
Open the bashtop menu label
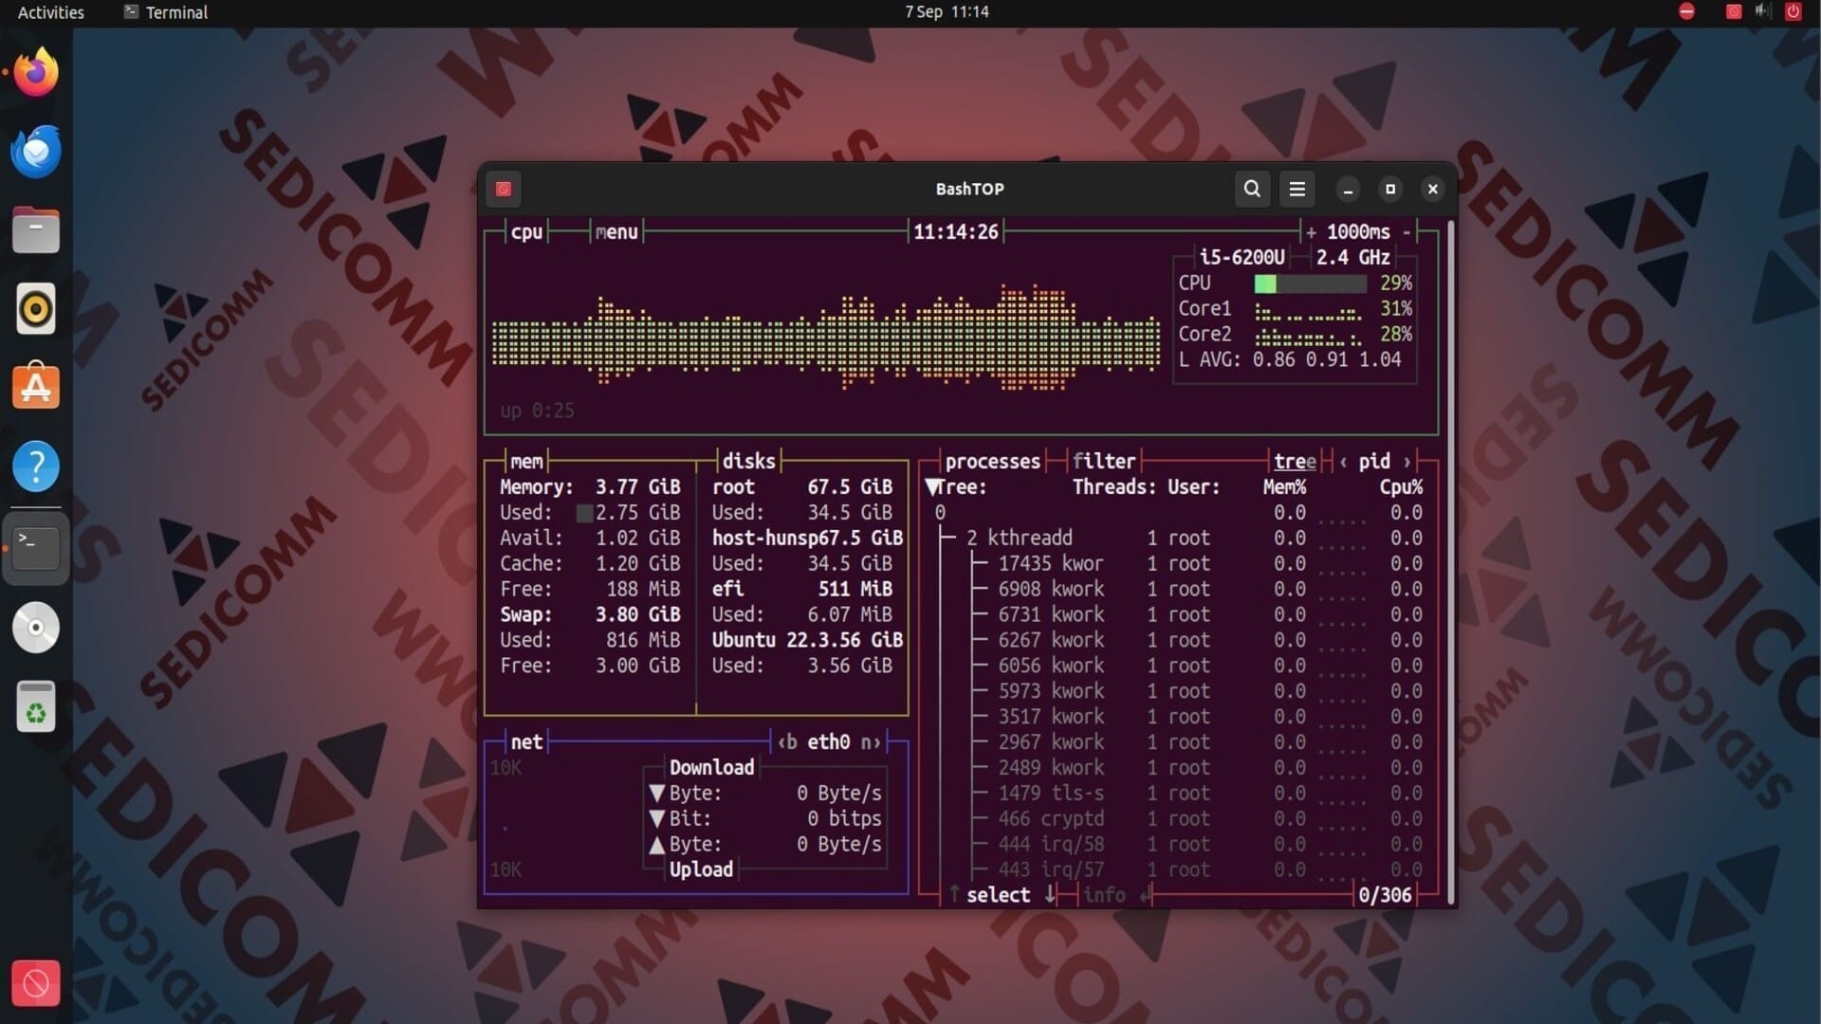pyautogui.click(x=616, y=232)
